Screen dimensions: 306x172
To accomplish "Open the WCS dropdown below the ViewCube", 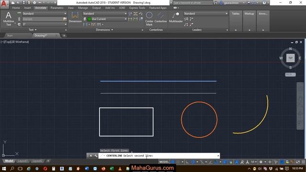I will pyautogui.click(x=290, y=75).
